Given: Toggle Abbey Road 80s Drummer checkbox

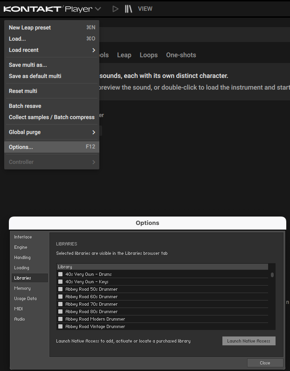Looking at the screenshot, I should [60, 311].
